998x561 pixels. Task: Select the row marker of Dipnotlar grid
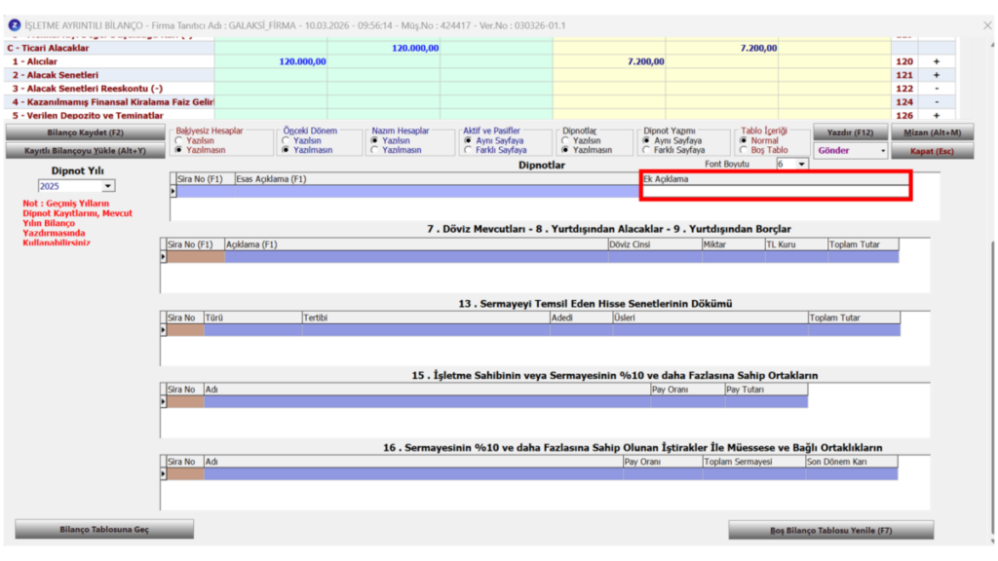[x=173, y=191]
